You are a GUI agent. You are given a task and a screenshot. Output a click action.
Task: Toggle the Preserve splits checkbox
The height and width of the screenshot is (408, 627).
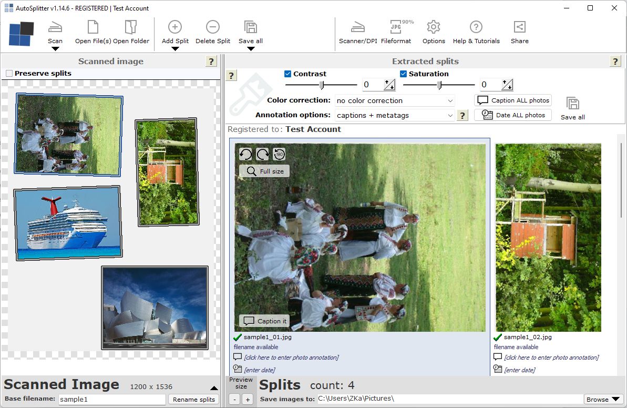point(9,73)
